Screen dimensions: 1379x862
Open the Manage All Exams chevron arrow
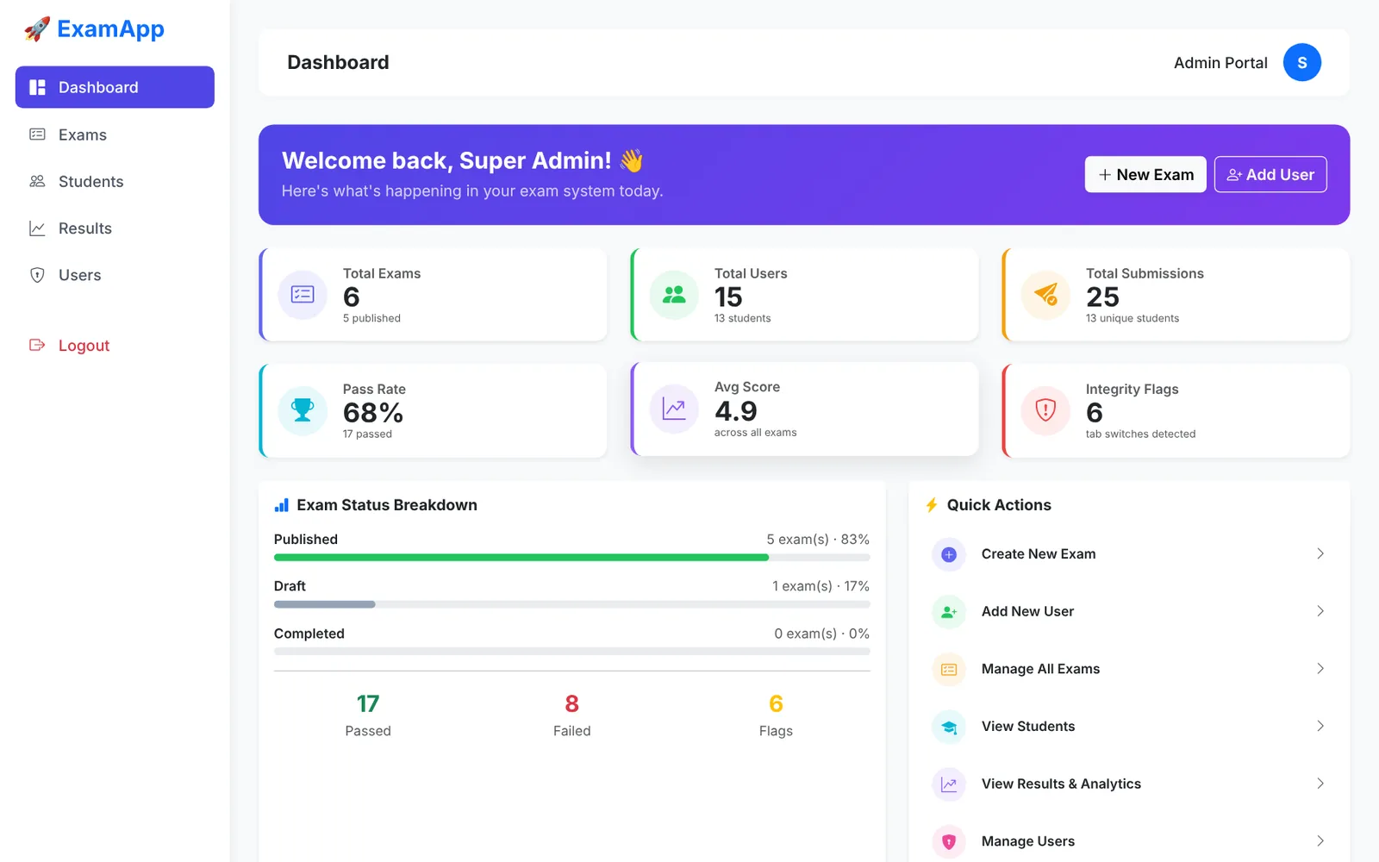coord(1320,669)
